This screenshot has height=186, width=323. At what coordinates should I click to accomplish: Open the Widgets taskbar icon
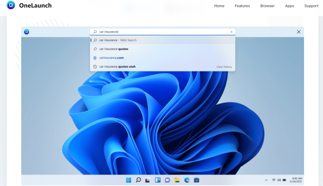tap(158, 180)
